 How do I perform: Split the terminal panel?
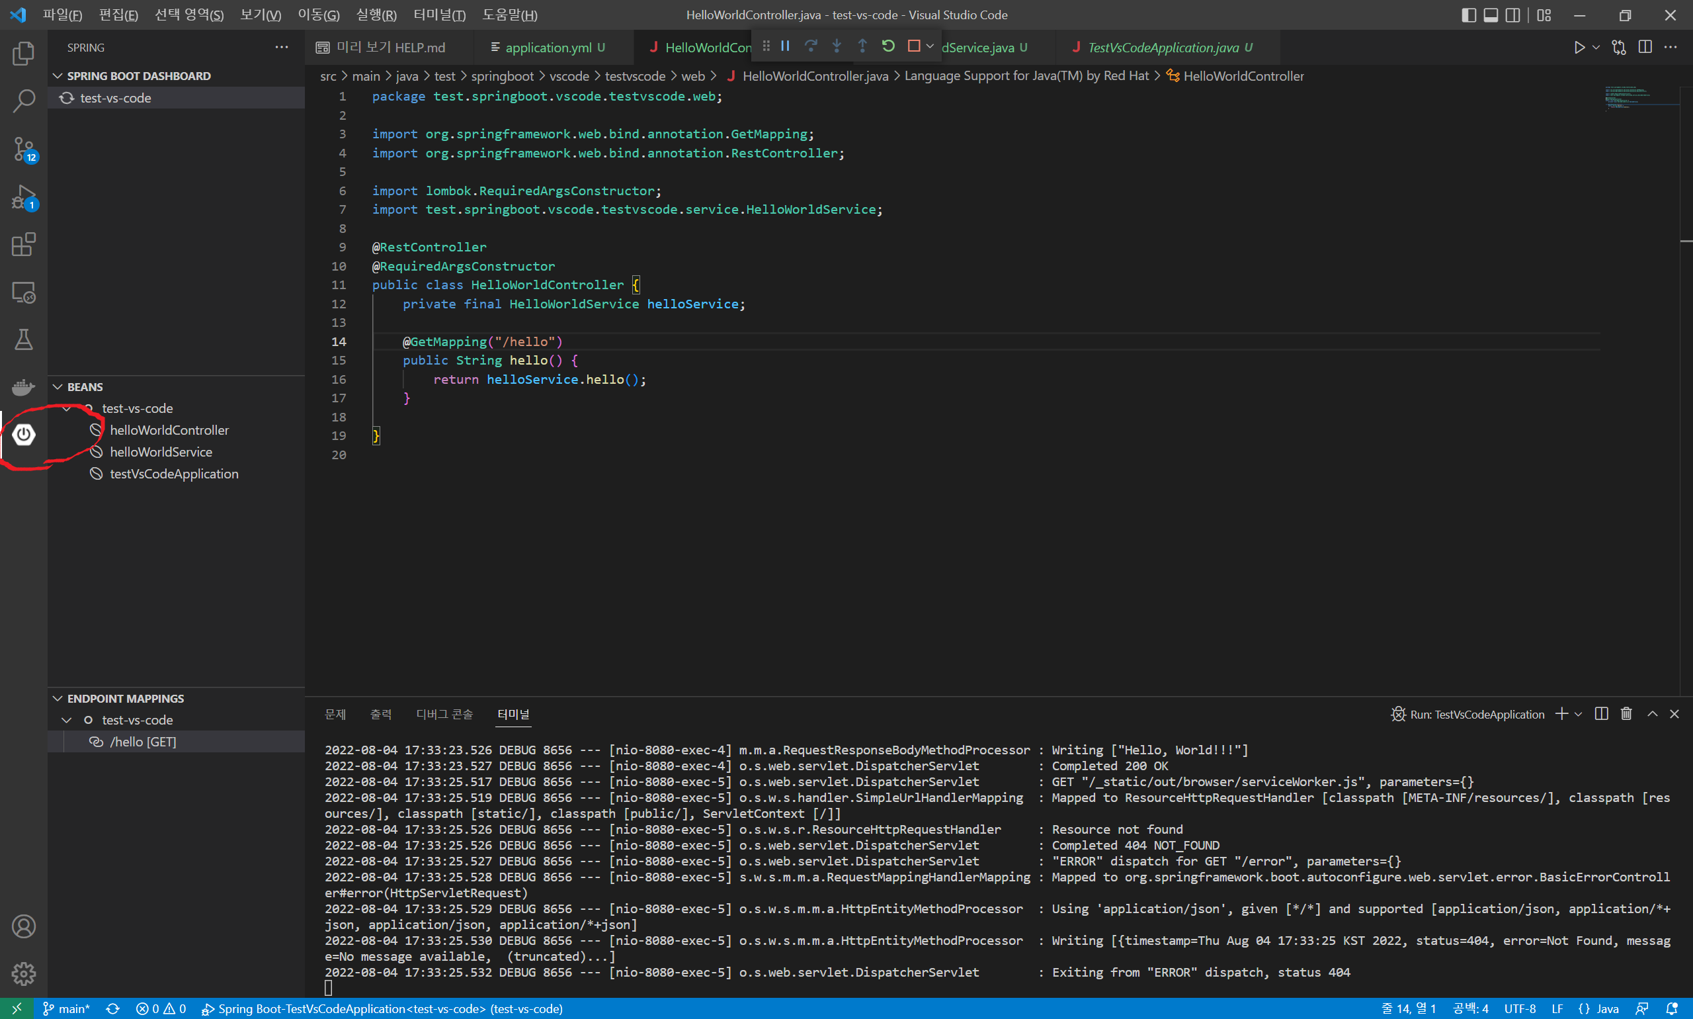tap(1602, 714)
